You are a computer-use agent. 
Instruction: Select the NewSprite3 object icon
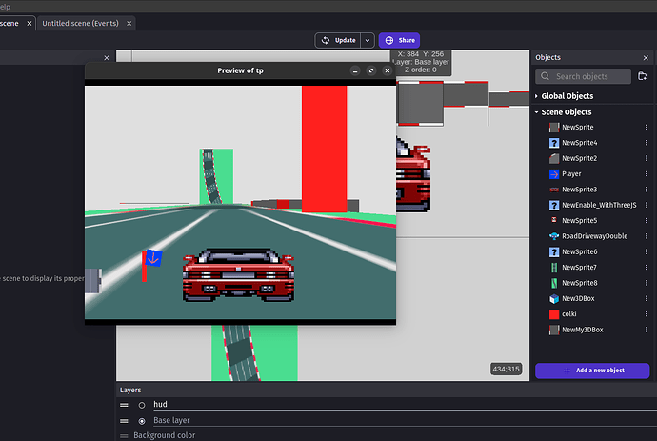554,190
